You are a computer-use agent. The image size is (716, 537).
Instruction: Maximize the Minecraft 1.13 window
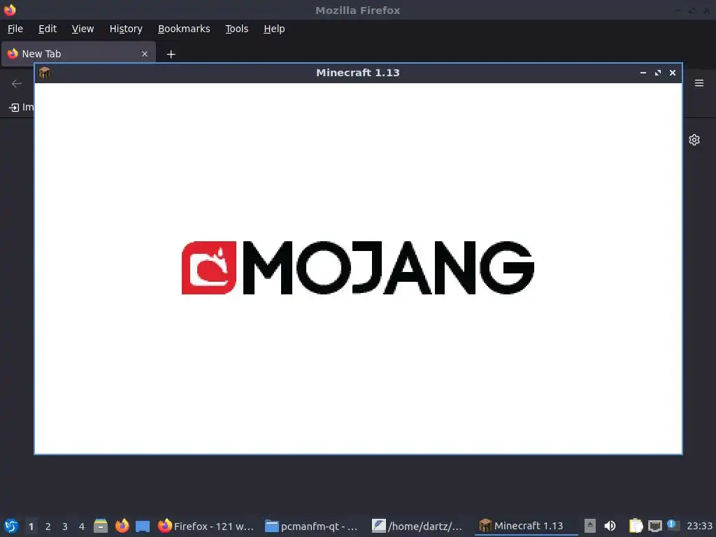(x=657, y=73)
